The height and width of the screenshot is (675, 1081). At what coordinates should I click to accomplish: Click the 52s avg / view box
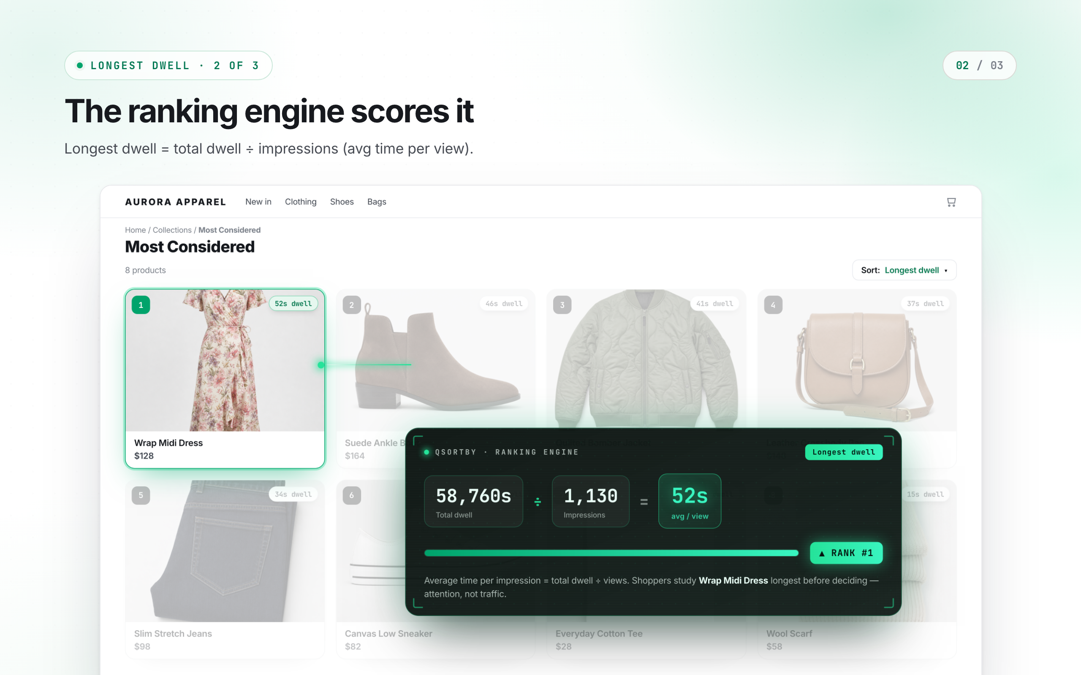coord(690,501)
